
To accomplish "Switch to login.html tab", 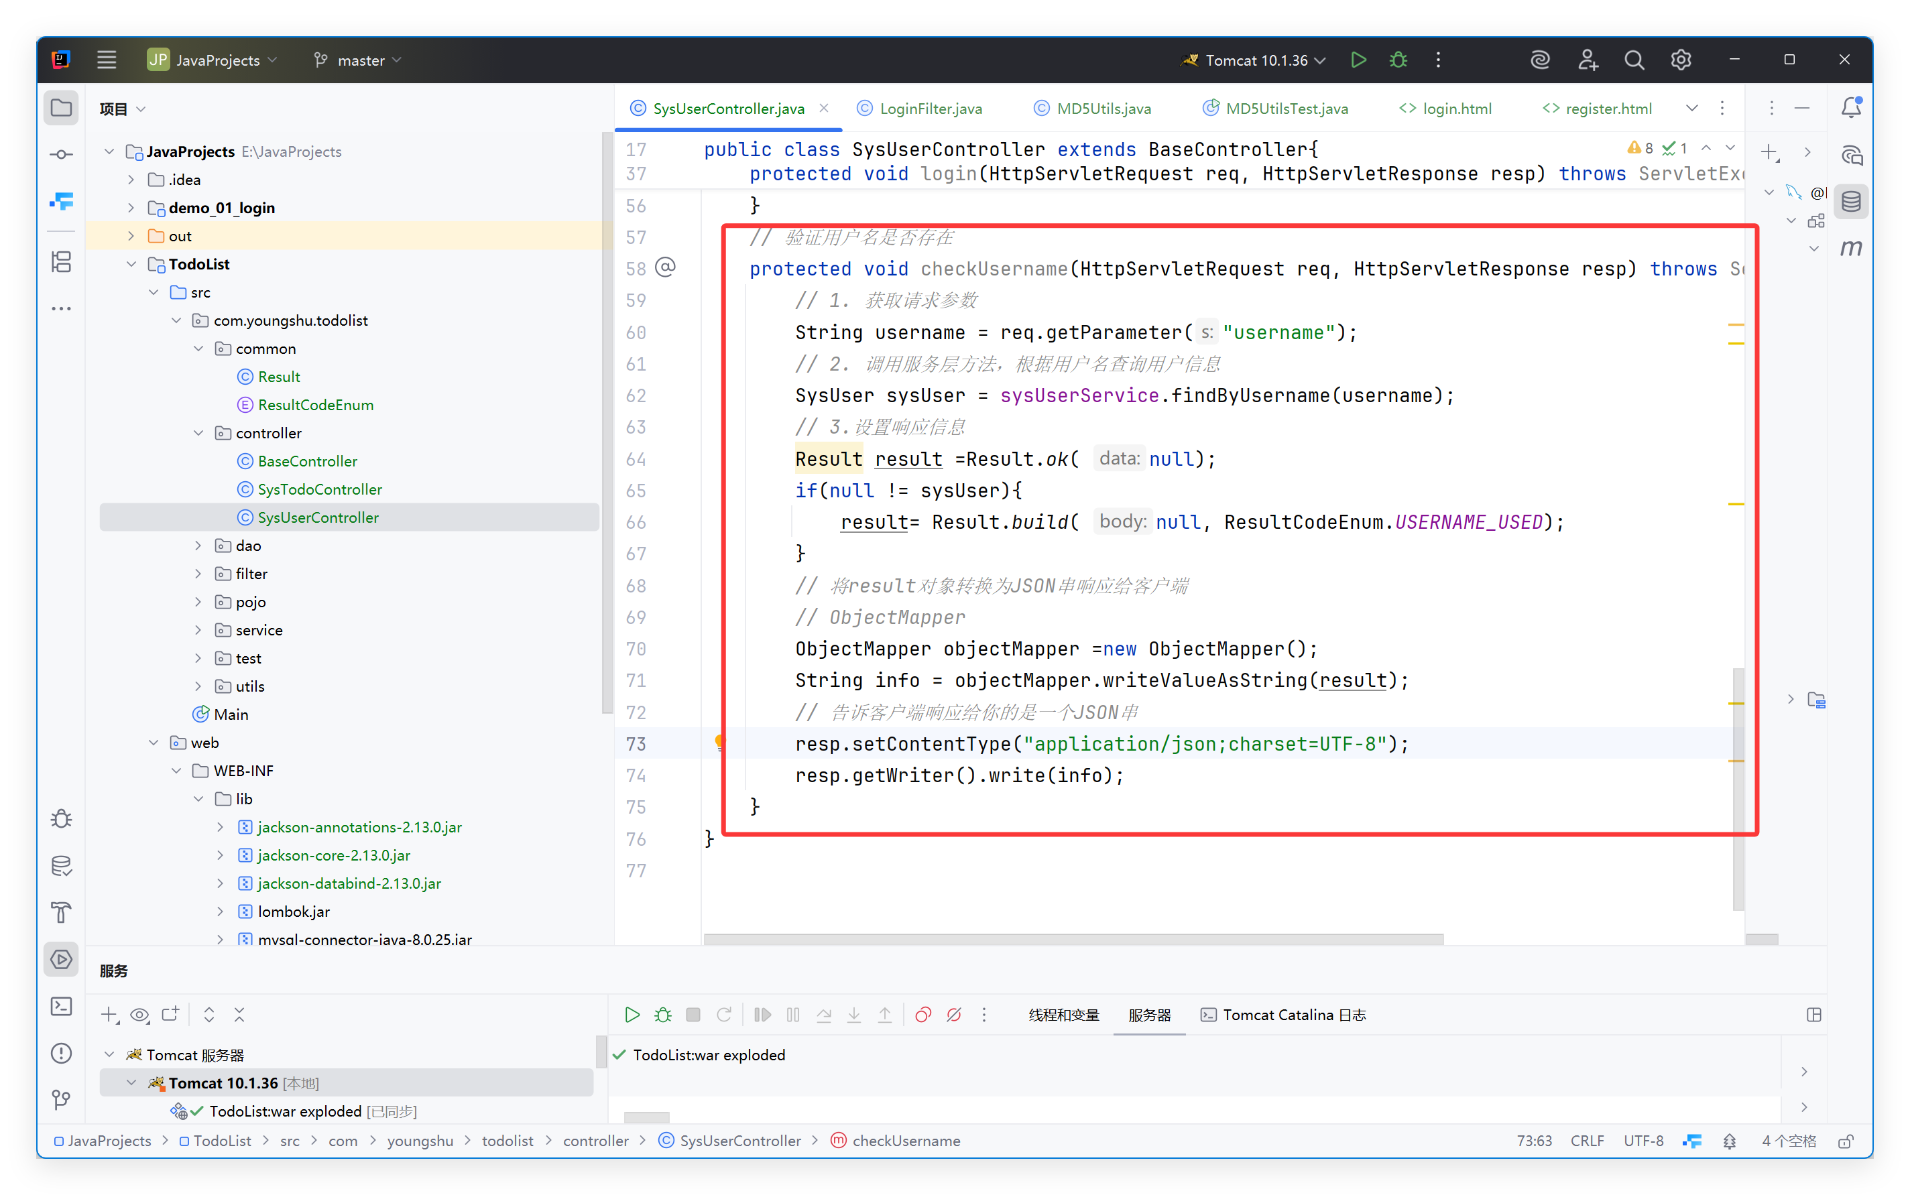I will pyautogui.click(x=1446, y=109).
